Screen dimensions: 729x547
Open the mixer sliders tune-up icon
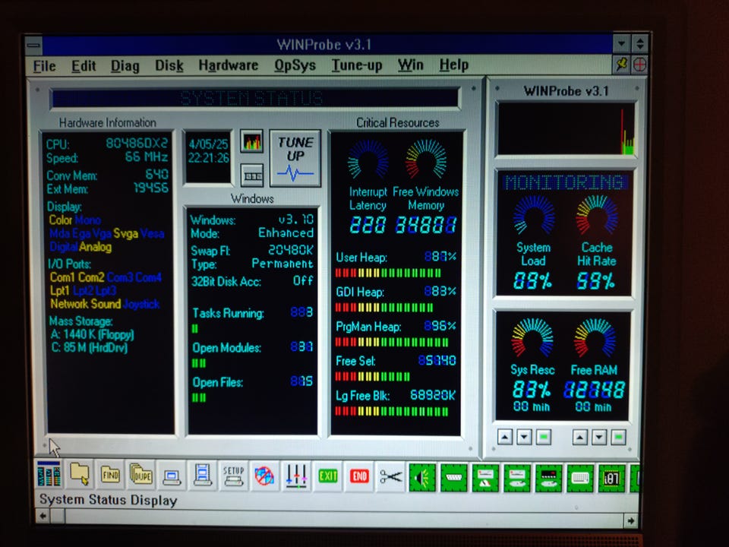296,476
